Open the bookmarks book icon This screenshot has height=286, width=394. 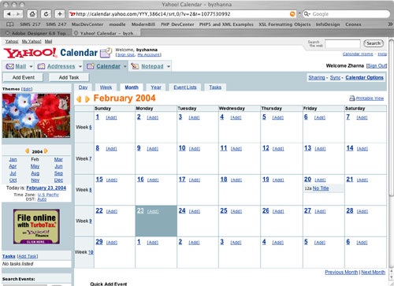point(10,24)
